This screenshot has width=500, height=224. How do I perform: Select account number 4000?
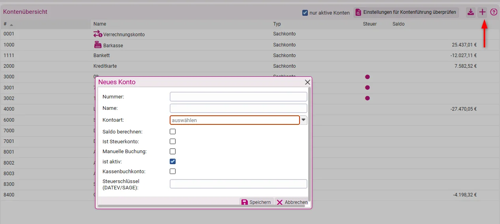(9, 109)
